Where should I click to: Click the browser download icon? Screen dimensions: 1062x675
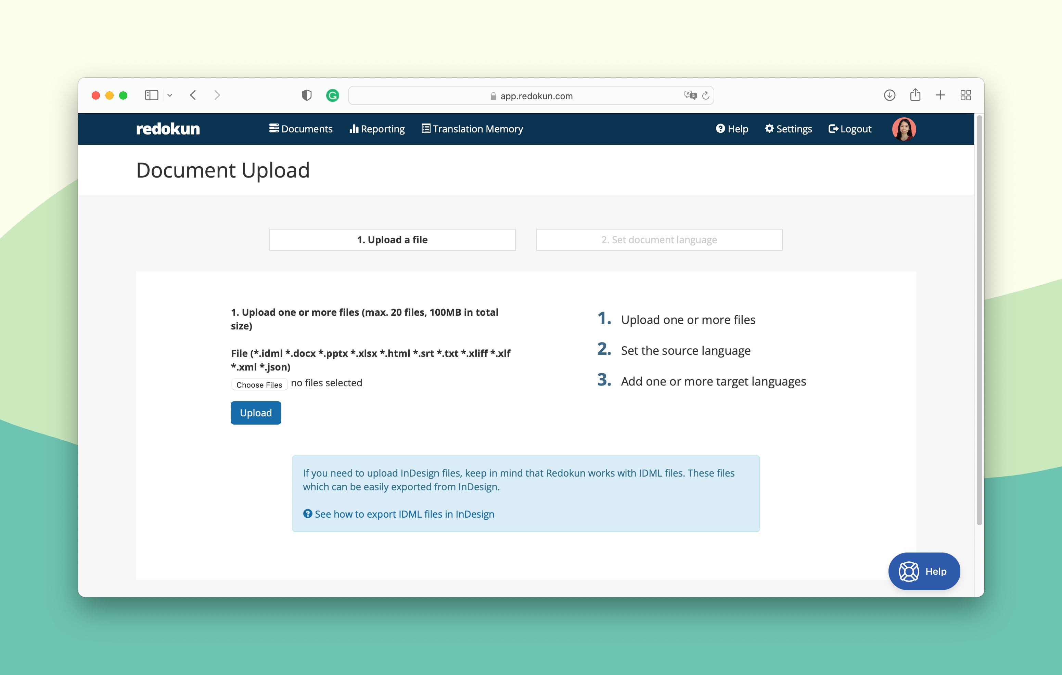[890, 94]
